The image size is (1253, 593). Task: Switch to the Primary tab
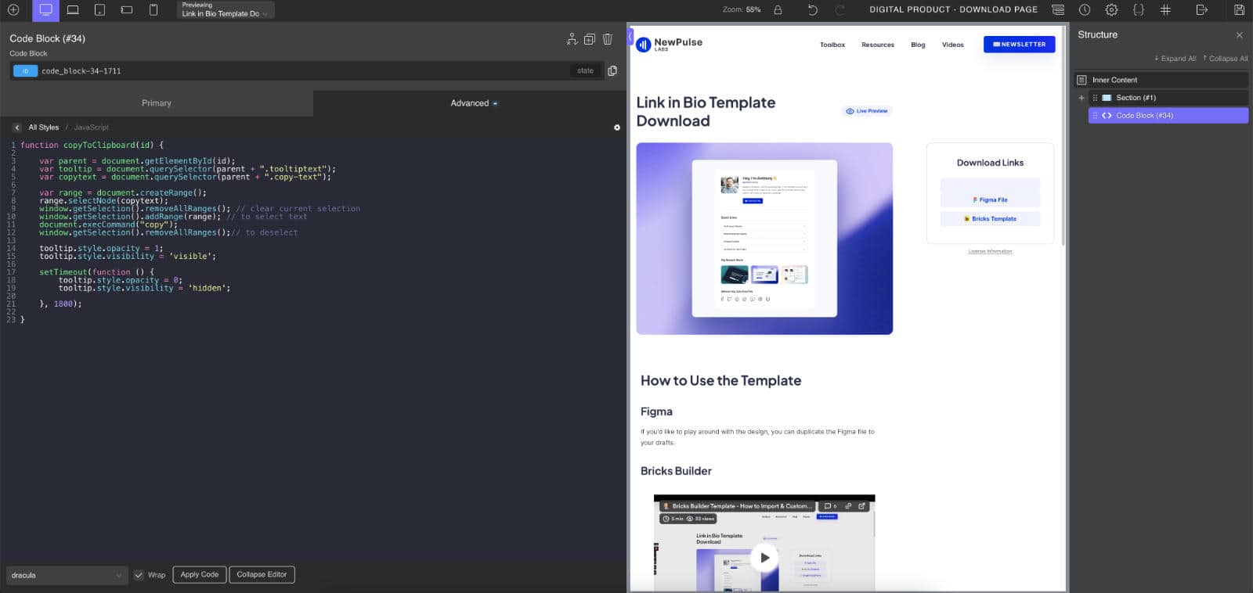click(x=157, y=103)
